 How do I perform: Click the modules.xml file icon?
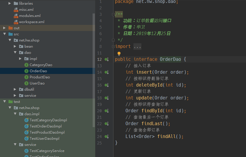[16, 16]
